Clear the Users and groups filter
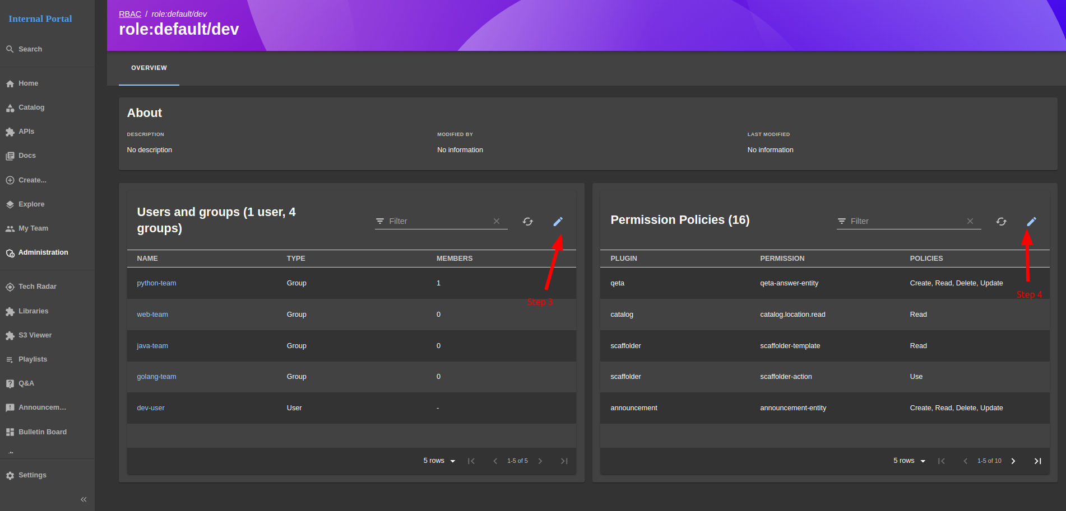Viewport: 1066px width, 511px height. click(496, 221)
